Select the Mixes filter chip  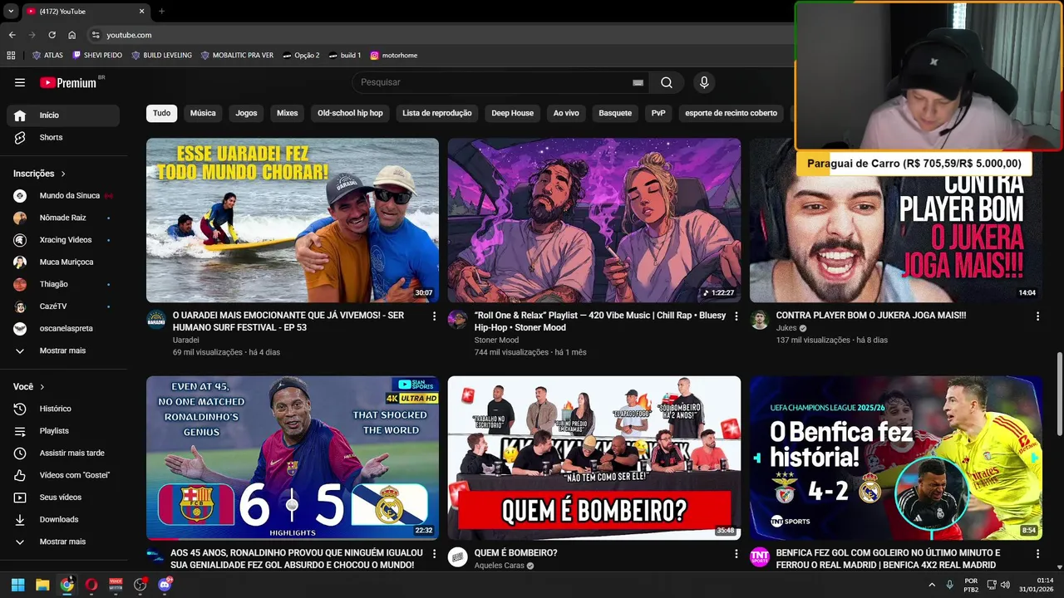click(x=288, y=113)
